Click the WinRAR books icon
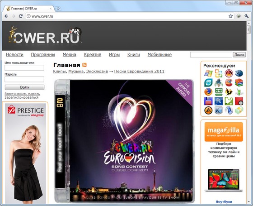 (x=239, y=82)
